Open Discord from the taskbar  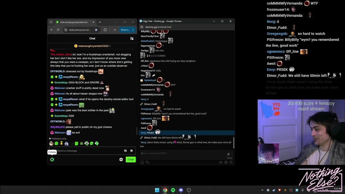(x=181, y=190)
